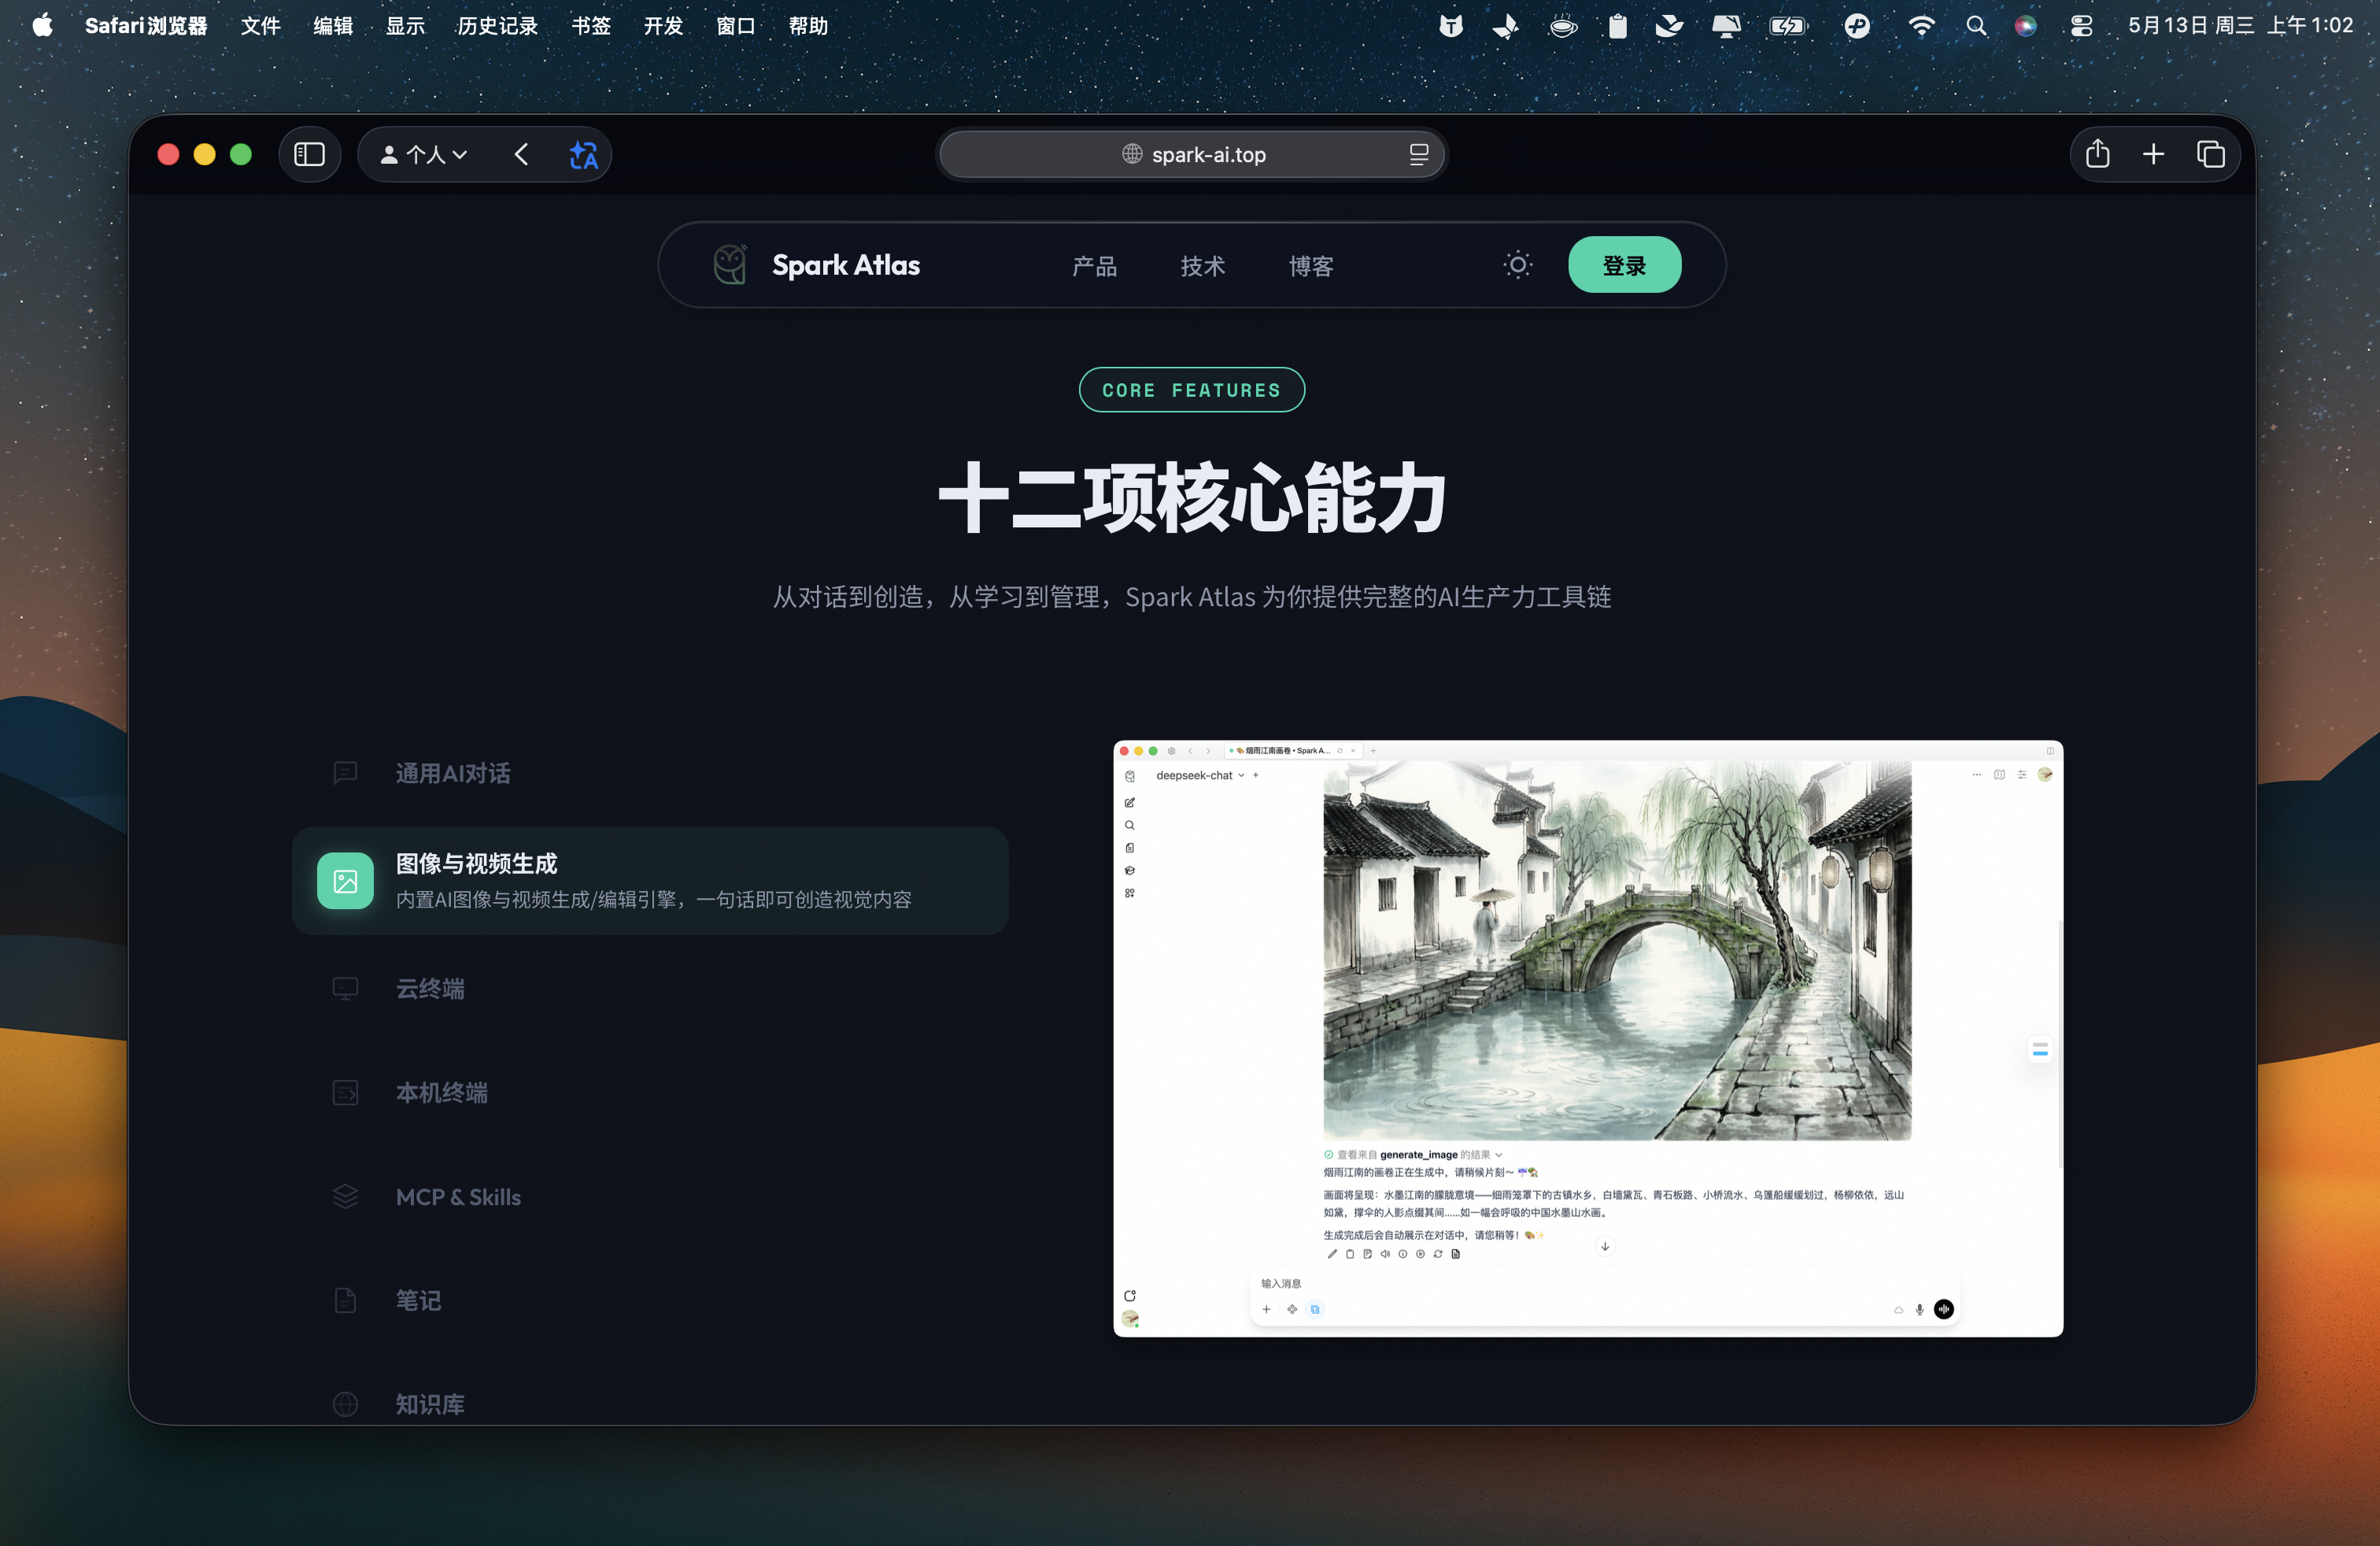
Task: Select the 通用AI对话 feature
Action: (650, 773)
